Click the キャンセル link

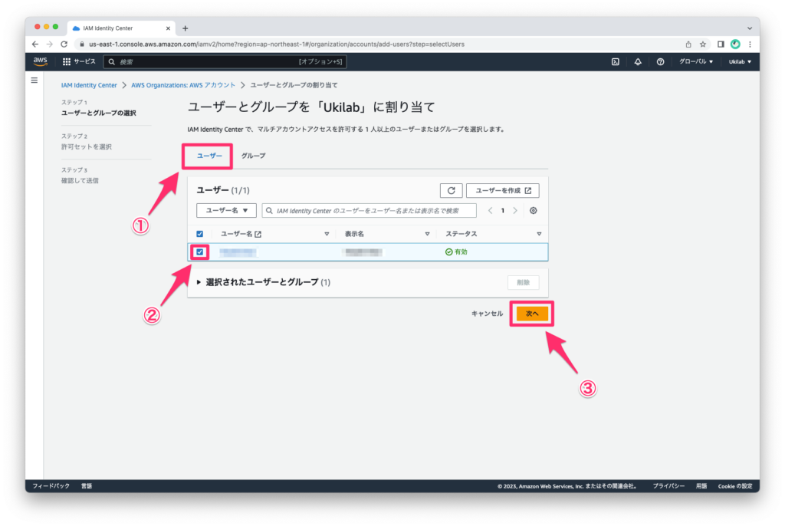coord(487,314)
